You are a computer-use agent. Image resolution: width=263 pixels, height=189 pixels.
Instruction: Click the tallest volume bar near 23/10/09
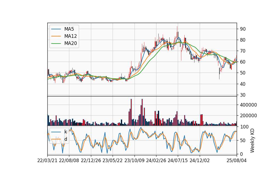pyautogui.click(x=131, y=112)
